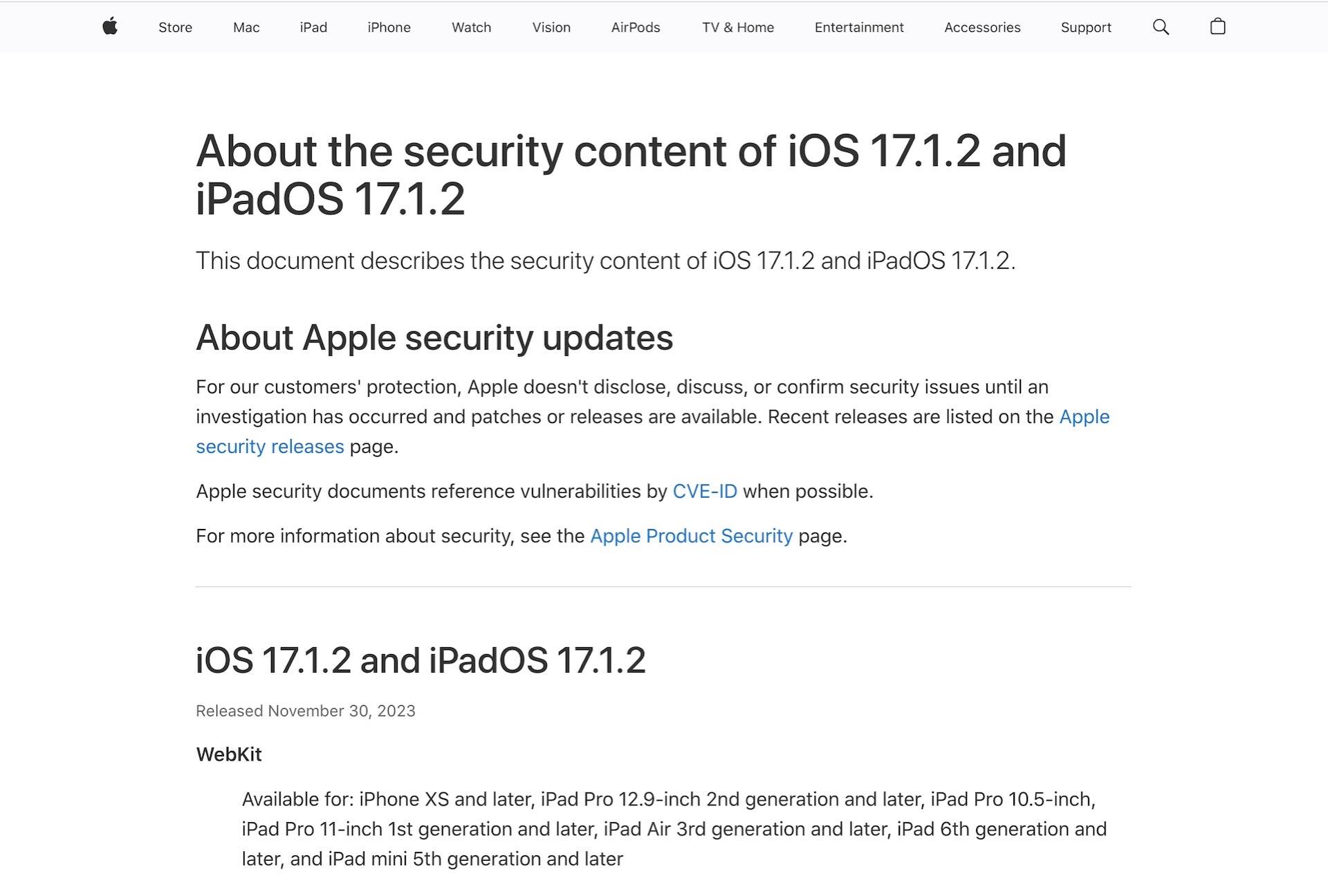This screenshot has width=1328, height=885.
Task: Open the shopping bag icon
Action: pyautogui.click(x=1218, y=27)
